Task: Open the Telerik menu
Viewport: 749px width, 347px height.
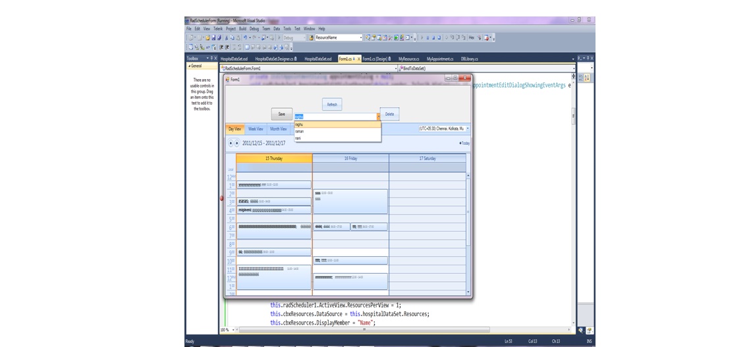Action: 218,28
